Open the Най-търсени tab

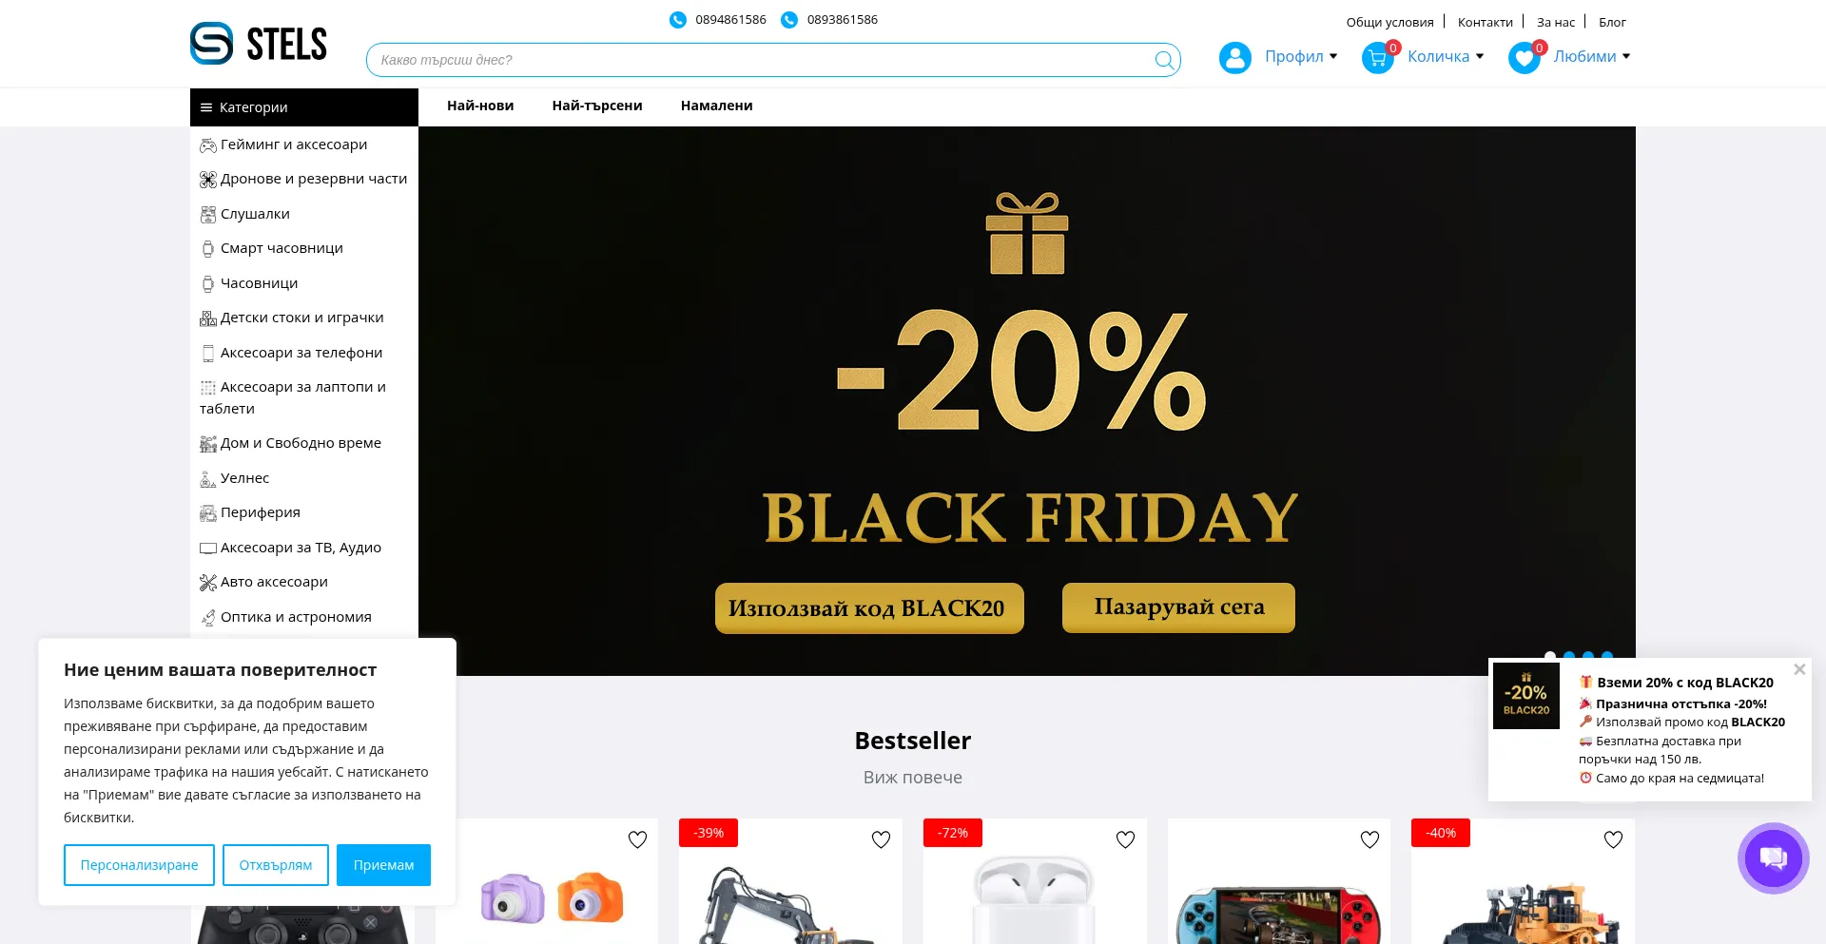597,106
